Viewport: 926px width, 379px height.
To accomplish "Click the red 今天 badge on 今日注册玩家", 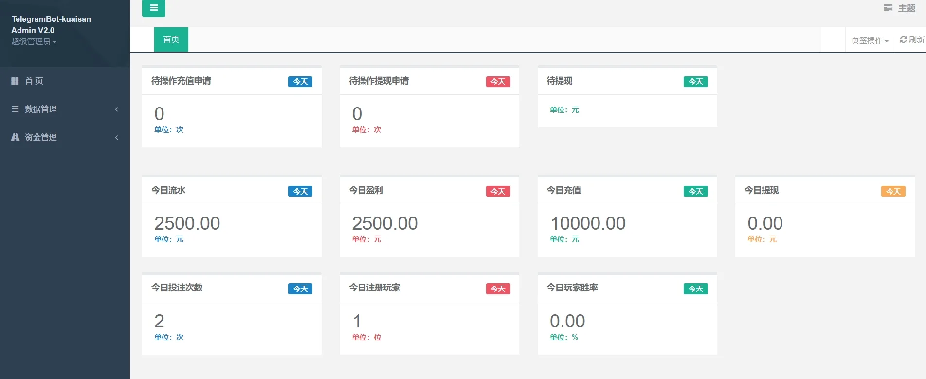I will (x=498, y=289).
